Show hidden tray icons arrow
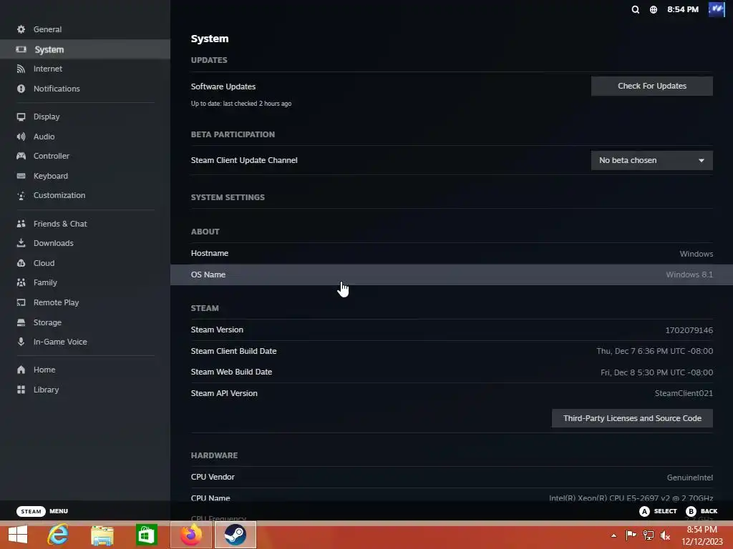Viewport: 733px width, 549px height. click(x=613, y=535)
